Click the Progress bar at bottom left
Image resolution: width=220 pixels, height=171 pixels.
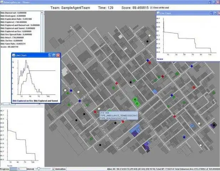(18, 169)
